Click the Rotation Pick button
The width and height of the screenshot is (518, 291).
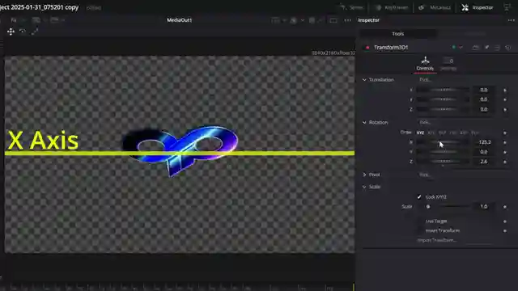tap(425, 122)
